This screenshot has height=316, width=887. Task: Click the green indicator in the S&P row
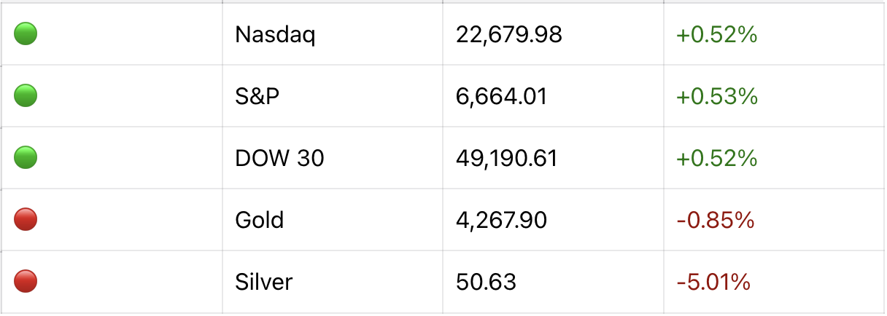click(26, 95)
